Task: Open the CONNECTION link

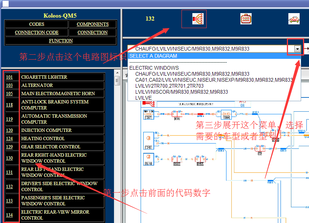Action: (93, 33)
